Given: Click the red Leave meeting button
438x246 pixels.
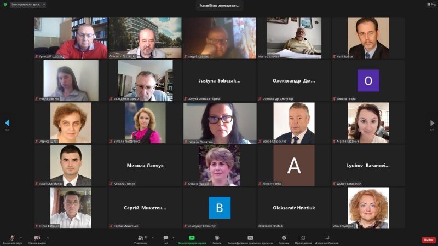Looking at the screenshot, I should point(428,239).
